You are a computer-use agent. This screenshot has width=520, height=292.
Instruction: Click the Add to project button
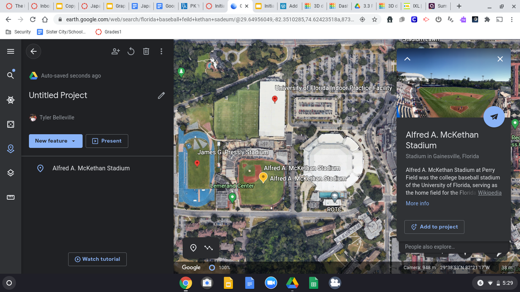coord(434,227)
